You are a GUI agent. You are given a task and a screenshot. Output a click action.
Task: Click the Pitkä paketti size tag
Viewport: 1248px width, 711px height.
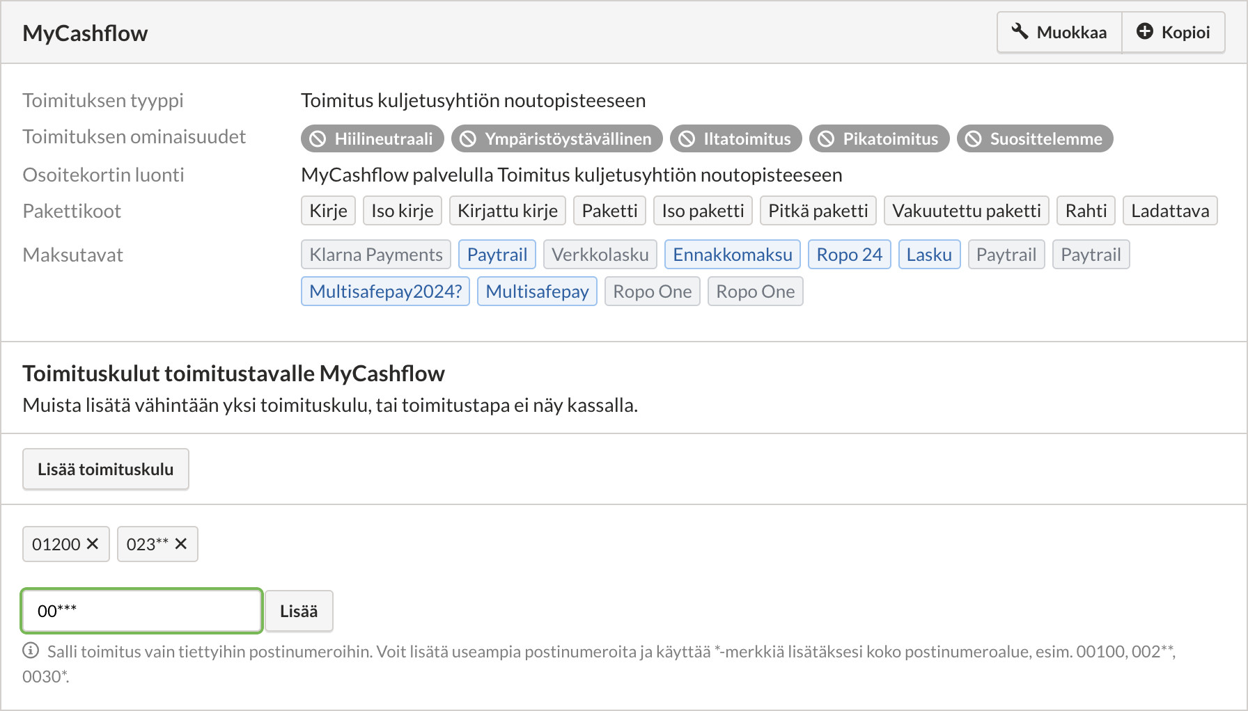tap(818, 211)
